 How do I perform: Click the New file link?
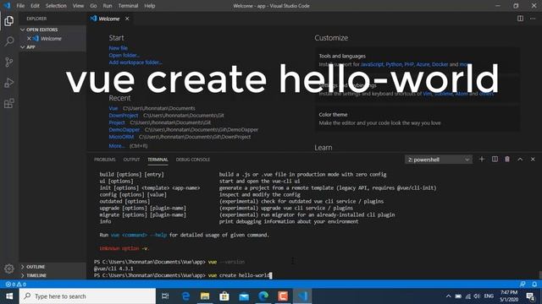tap(119, 48)
